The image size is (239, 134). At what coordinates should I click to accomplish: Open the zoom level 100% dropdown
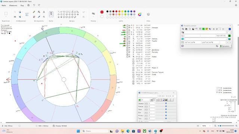click(x=206, y=126)
